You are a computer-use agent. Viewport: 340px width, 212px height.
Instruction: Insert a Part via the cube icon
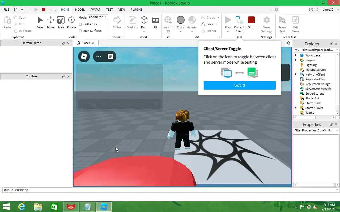pos(144,20)
